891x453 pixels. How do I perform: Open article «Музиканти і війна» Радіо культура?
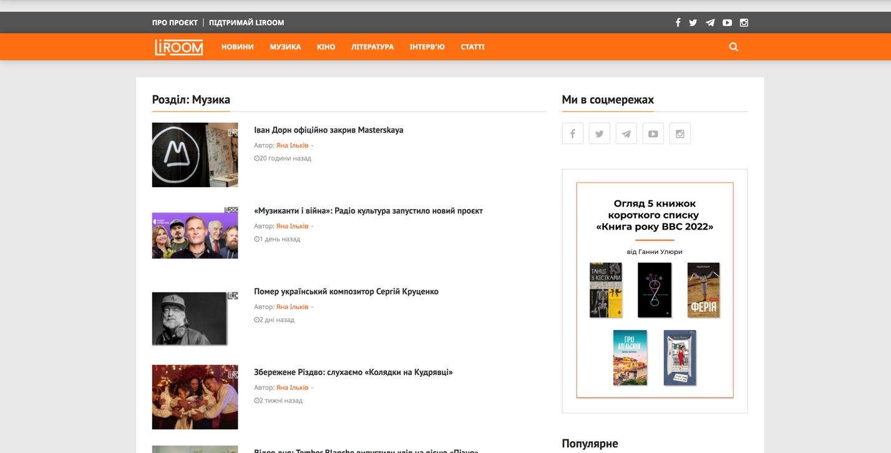tap(368, 211)
